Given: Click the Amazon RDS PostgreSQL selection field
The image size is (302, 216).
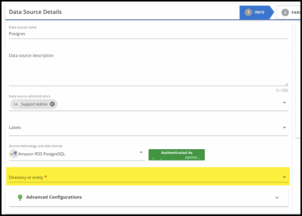Looking at the screenshot, I should point(77,154).
